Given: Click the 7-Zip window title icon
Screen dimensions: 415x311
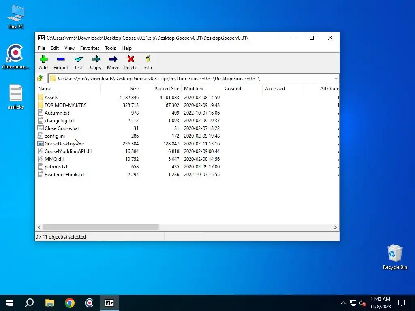Looking at the screenshot, I should 41,38.
